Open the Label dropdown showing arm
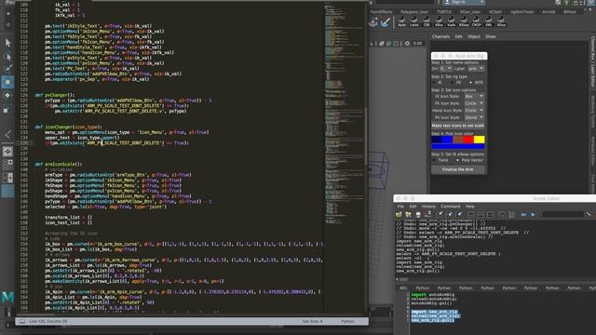Image resolution: width=596 pixels, height=335 pixels. (476, 69)
